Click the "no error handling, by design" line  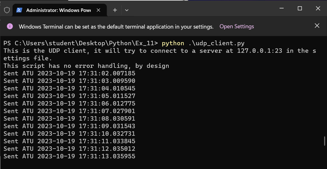86,66
